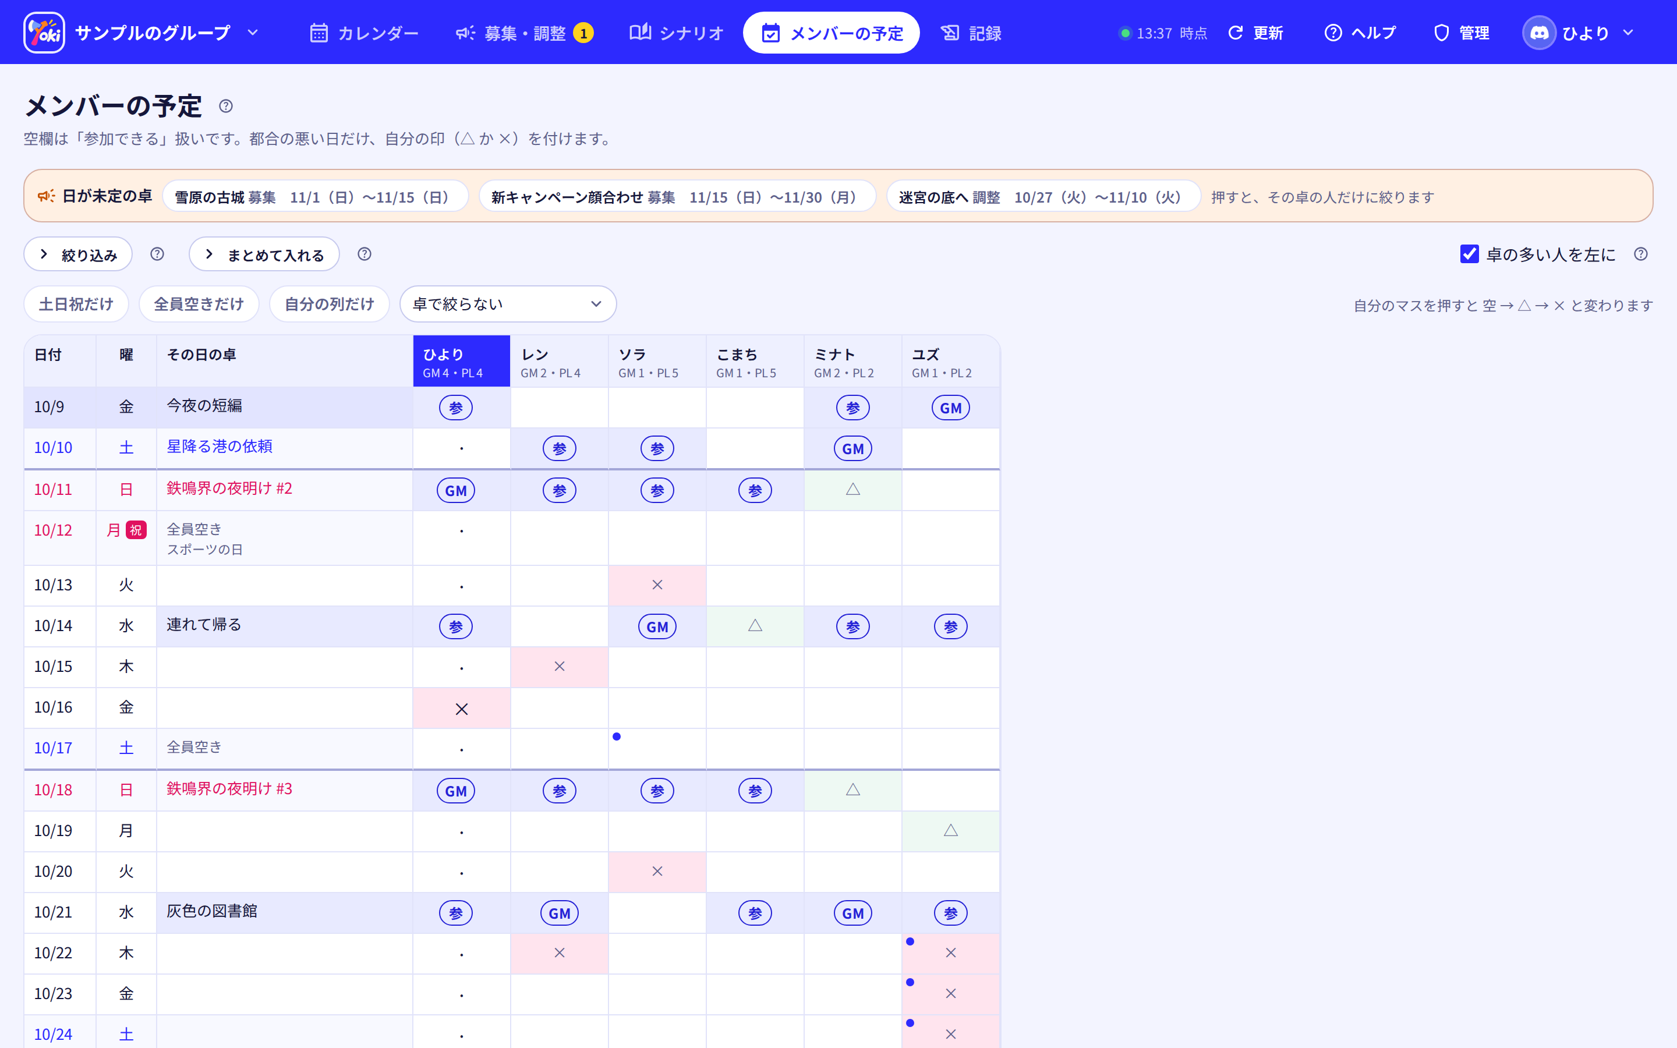
Task: Click the 更新 refresh button
Action: click(1255, 33)
